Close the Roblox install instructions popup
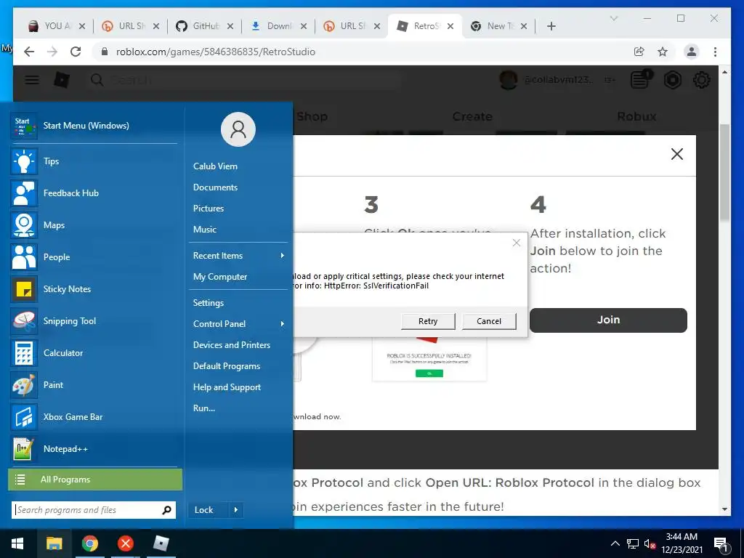This screenshot has width=744, height=558. point(676,154)
